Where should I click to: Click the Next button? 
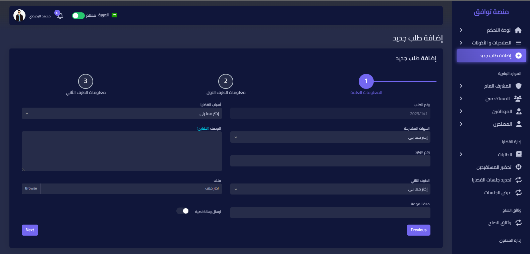tap(30, 230)
